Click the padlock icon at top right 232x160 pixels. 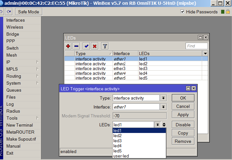(x=228, y=11)
